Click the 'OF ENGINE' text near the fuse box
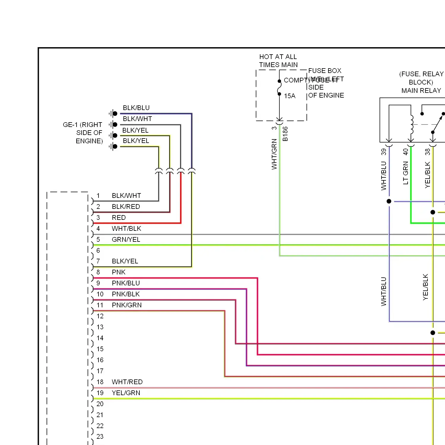This screenshot has width=445, height=445. [x=326, y=95]
